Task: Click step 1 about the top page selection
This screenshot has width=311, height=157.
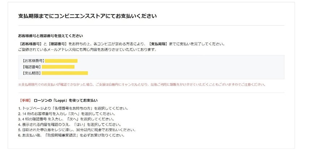Action: [73, 109]
